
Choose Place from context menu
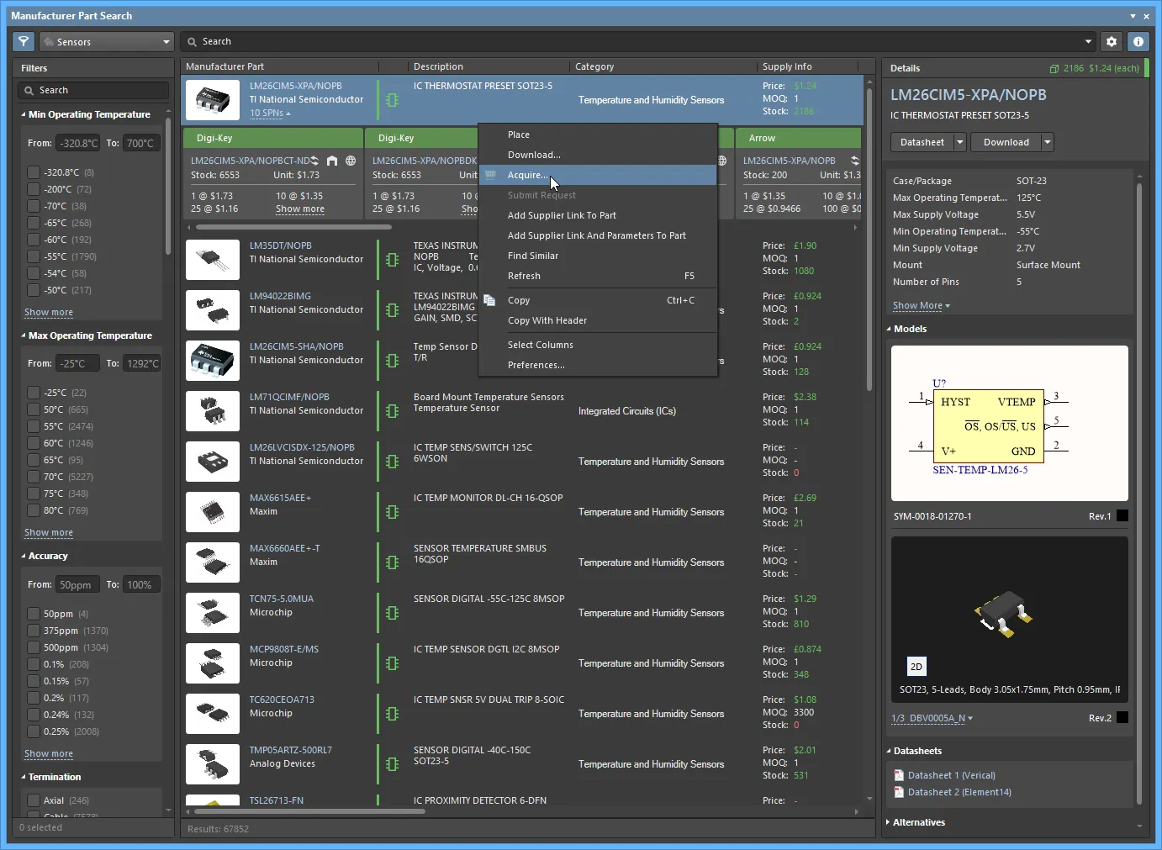(x=597, y=135)
